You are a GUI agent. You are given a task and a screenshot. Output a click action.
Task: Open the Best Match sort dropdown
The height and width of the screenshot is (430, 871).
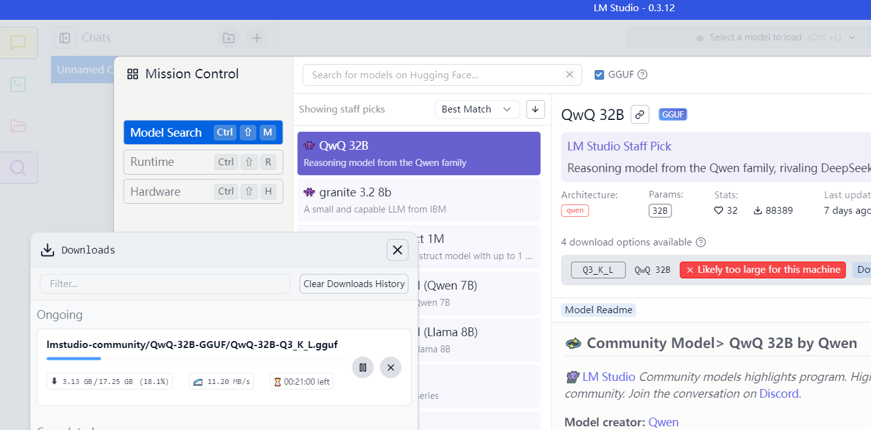(x=477, y=109)
